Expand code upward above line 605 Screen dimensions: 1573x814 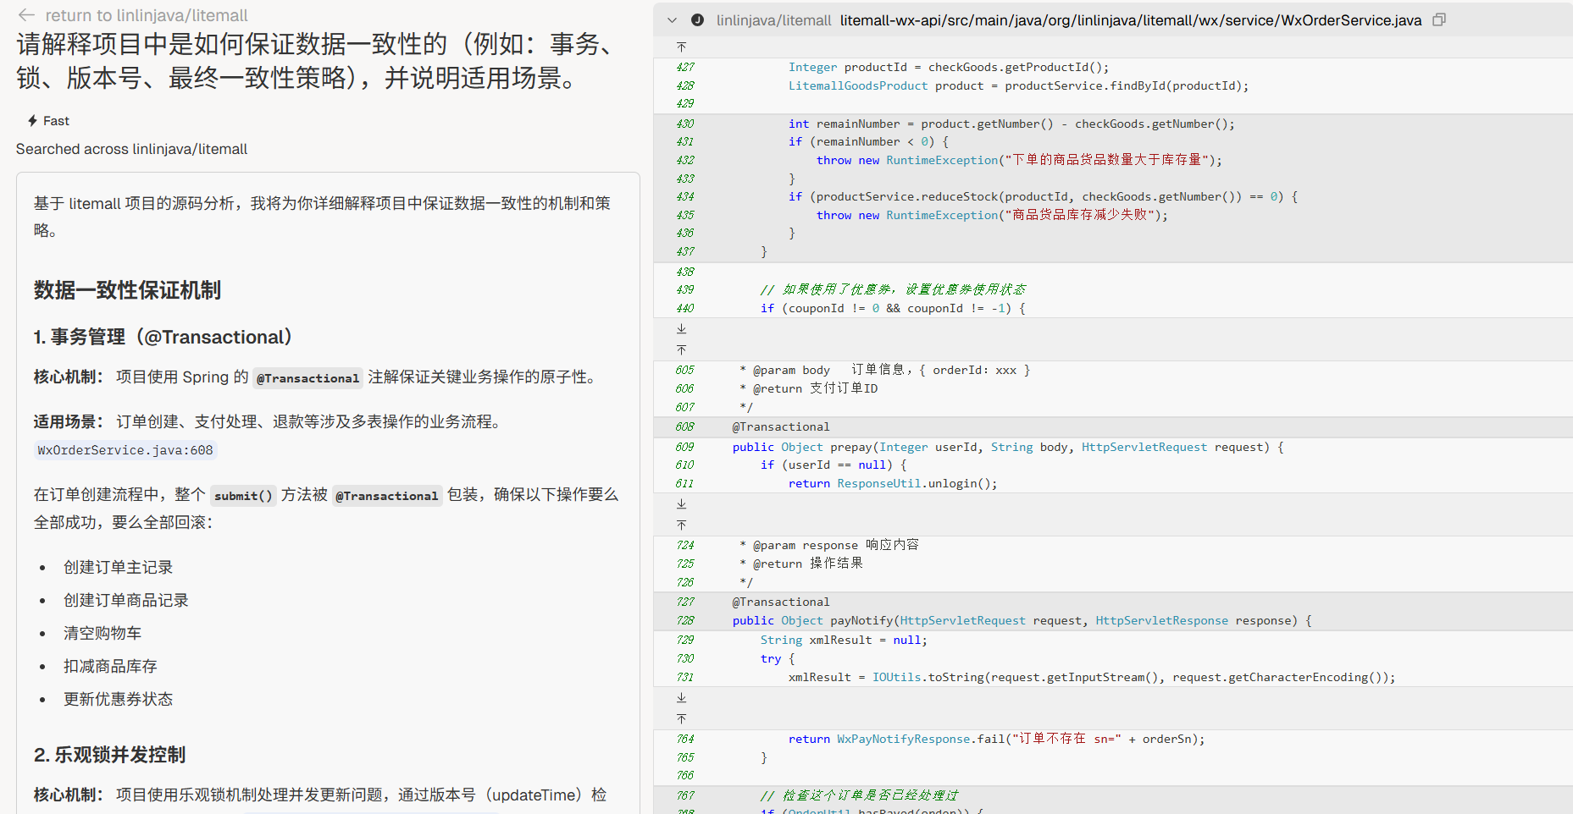pyautogui.click(x=682, y=349)
